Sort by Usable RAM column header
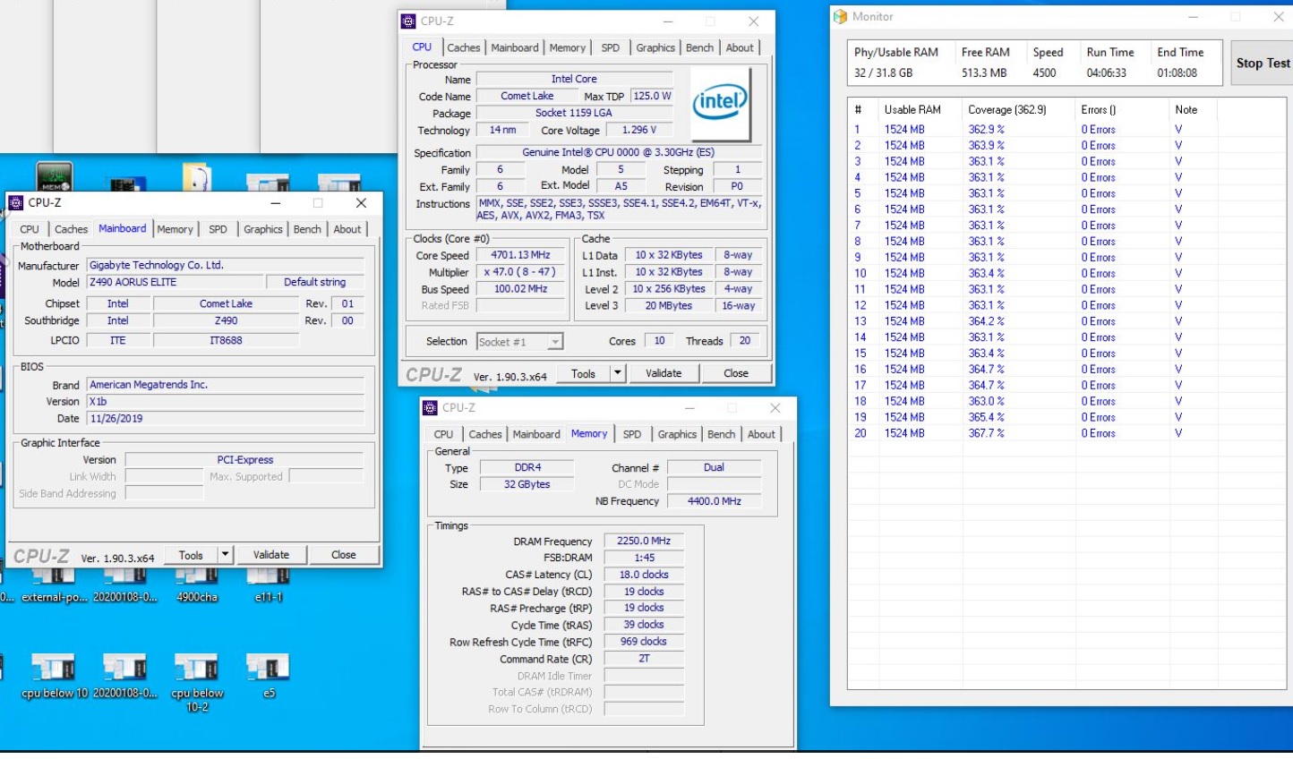This screenshot has width=1293, height=759. point(920,110)
